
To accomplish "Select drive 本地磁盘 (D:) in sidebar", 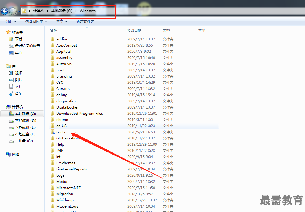I will point(25,121).
